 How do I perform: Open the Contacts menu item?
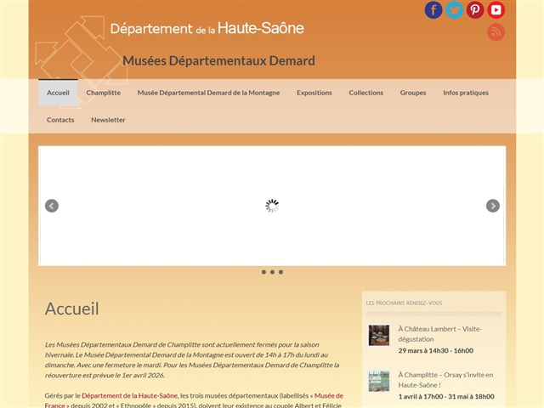pyautogui.click(x=60, y=120)
